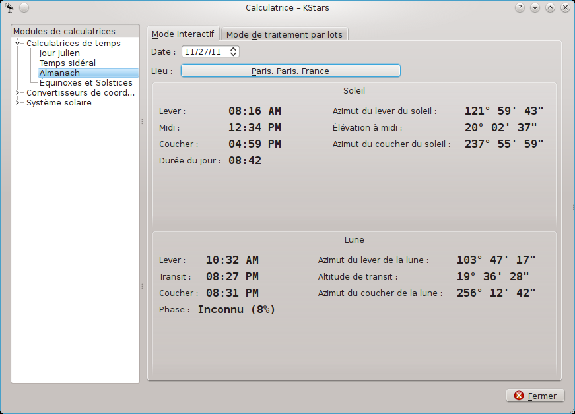Click the pin-on-all-desktops title bar button
Viewport: 575px width, 414px height.
24,8
